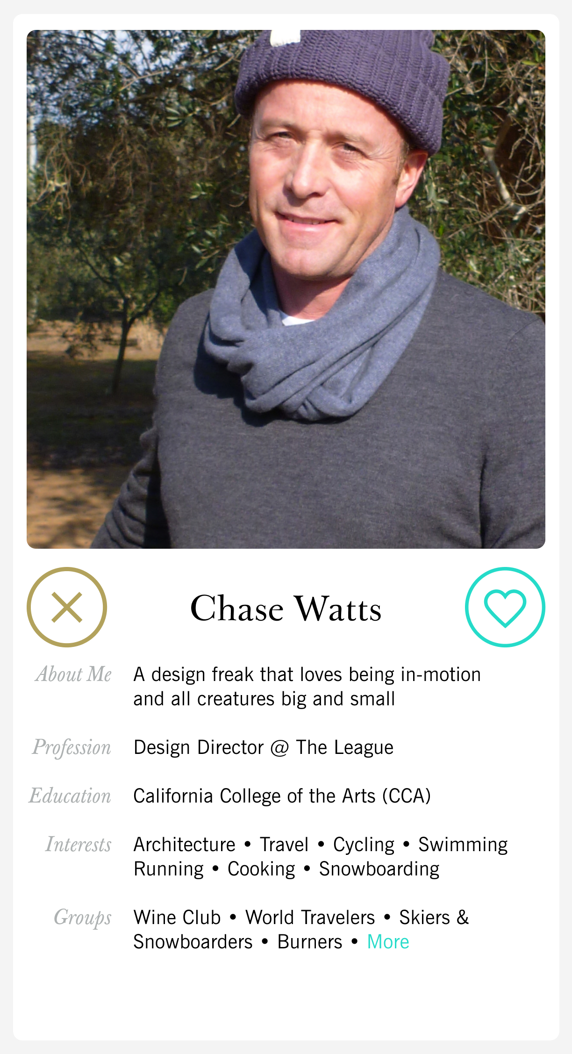This screenshot has height=1054, width=572.
Task: Click the Interests section label
Action: (78, 845)
